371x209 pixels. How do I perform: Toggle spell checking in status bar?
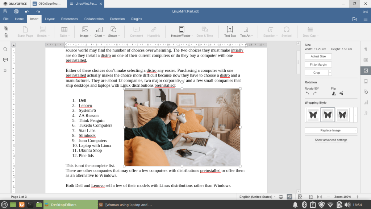[289, 197]
